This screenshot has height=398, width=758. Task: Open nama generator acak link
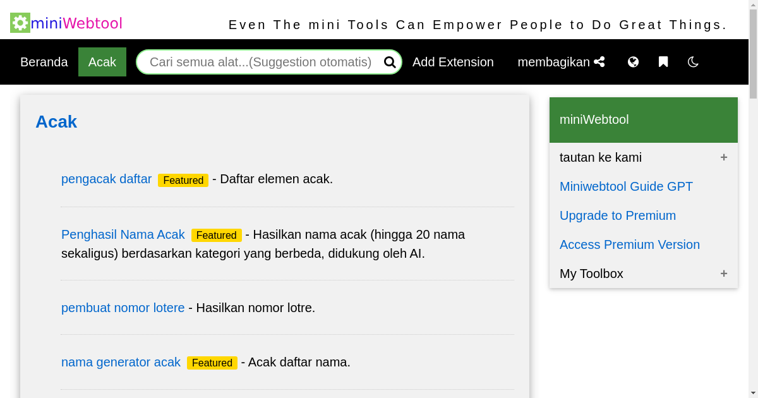pyautogui.click(x=121, y=362)
